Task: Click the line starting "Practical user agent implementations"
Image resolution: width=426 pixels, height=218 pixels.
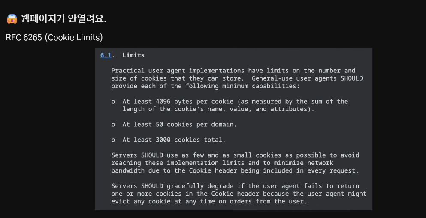Action: click(x=233, y=71)
